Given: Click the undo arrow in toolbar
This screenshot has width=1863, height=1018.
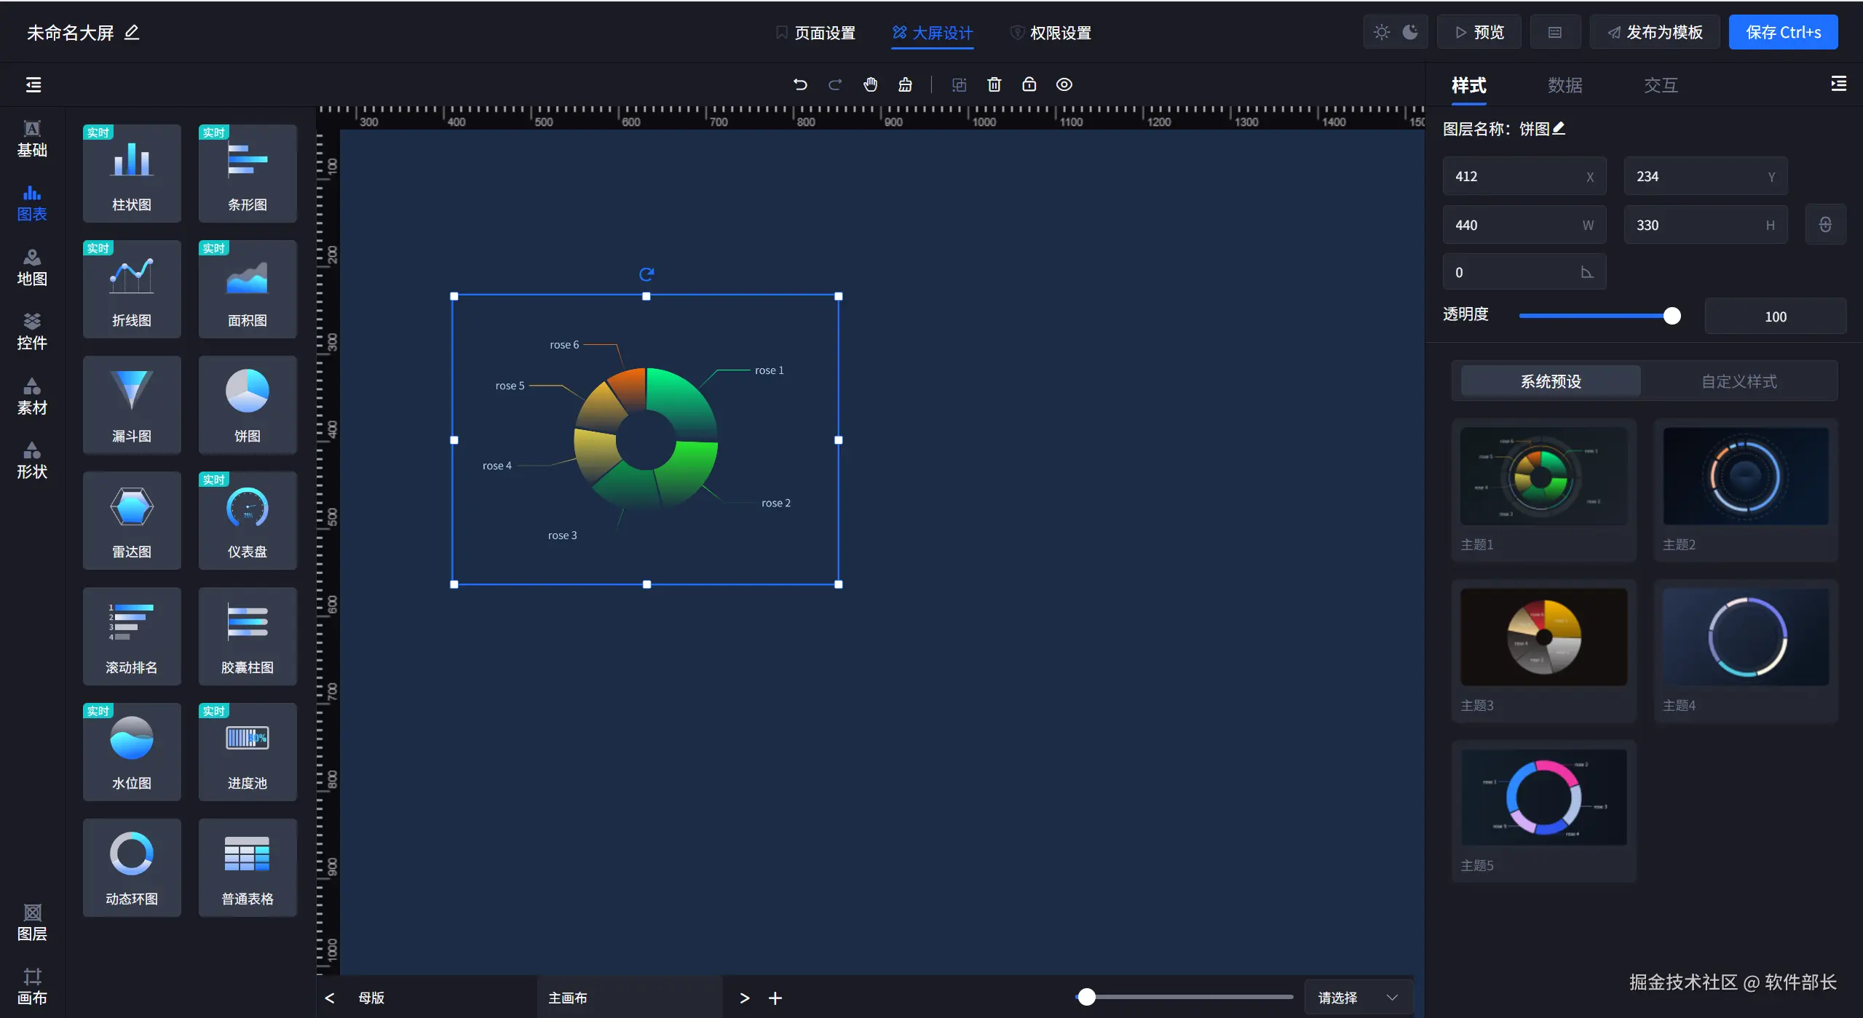Looking at the screenshot, I should [x=800, y=84].
